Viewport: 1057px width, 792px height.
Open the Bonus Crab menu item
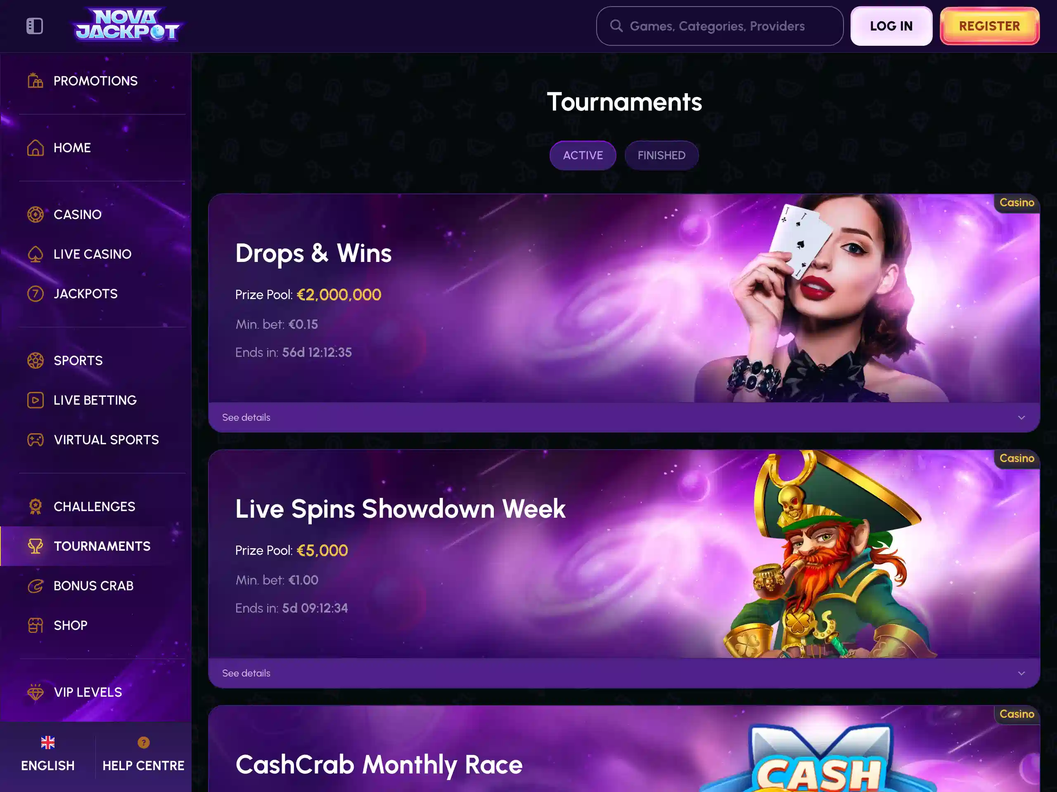[93, 586]
